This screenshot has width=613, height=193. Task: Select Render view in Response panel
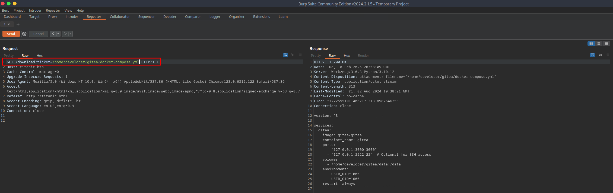[x=363, y=55]
